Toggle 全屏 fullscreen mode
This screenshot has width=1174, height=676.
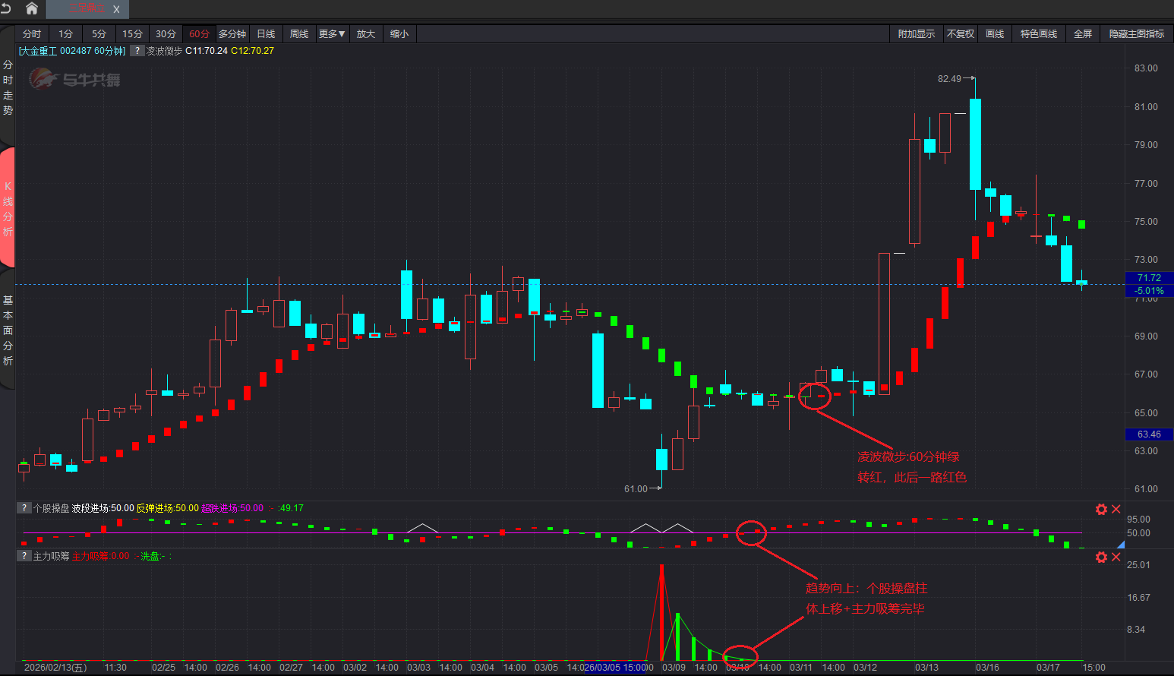point(1082,34)
